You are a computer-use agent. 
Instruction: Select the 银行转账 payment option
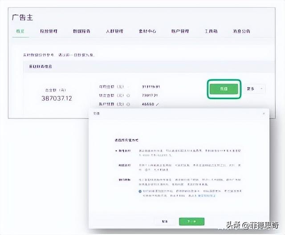pos(125,180)
